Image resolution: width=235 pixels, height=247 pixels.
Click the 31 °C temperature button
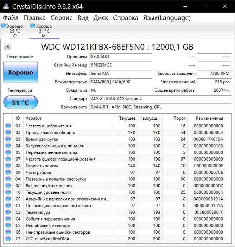tap(20, 103)
